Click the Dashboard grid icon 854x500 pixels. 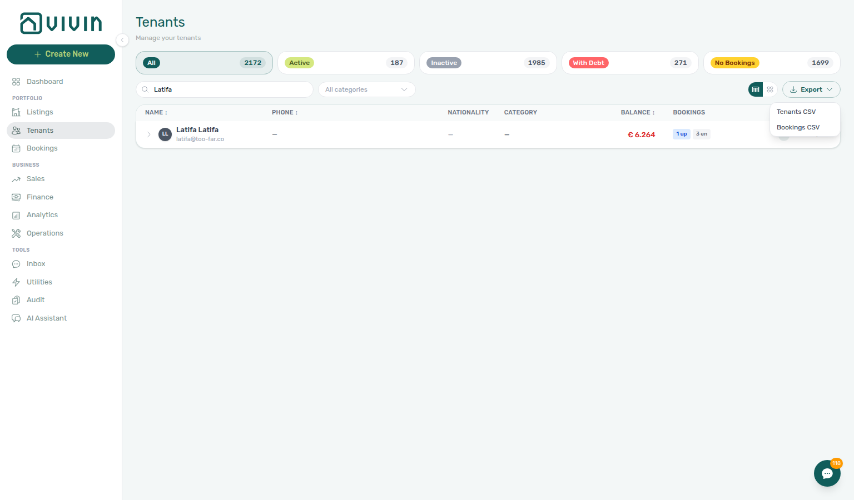(x=16, y=82)
